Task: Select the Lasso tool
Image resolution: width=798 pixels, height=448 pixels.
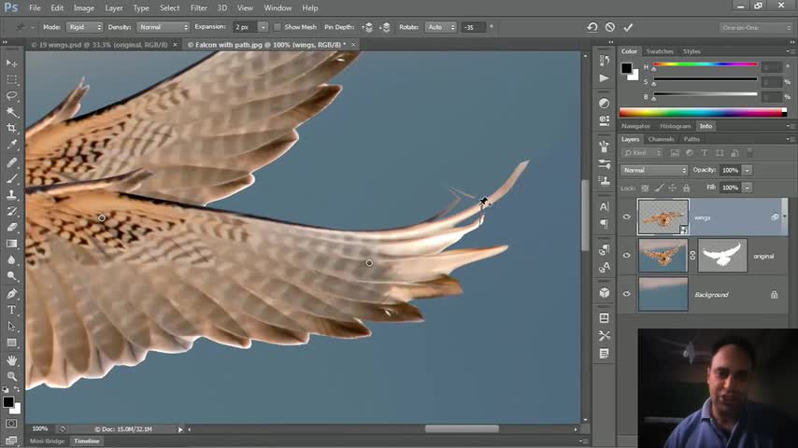Action: 12,95
